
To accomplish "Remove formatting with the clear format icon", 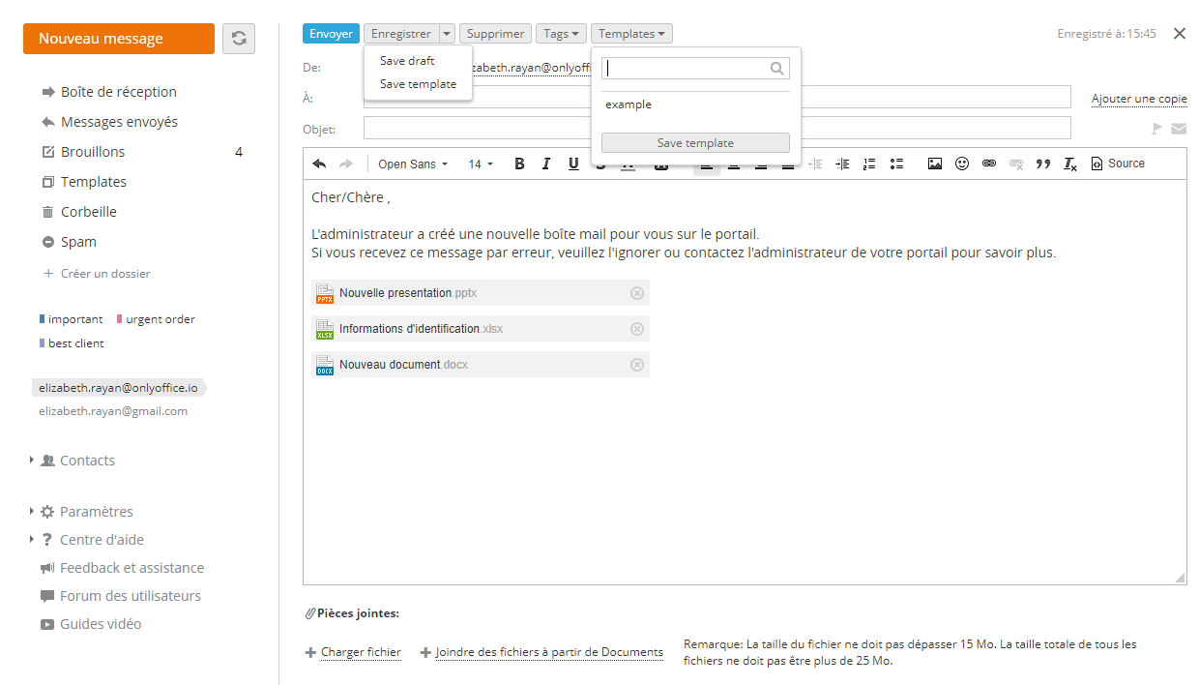I will pyautogui.click(x=1069, y=164).
